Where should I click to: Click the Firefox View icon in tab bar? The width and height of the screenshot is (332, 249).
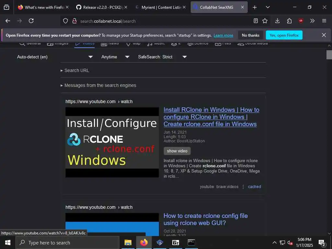(x=6, y=7)
